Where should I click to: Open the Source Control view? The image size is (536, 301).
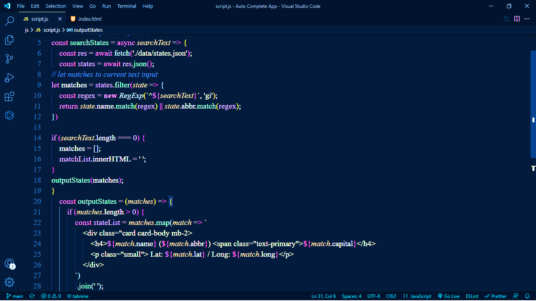9,59
